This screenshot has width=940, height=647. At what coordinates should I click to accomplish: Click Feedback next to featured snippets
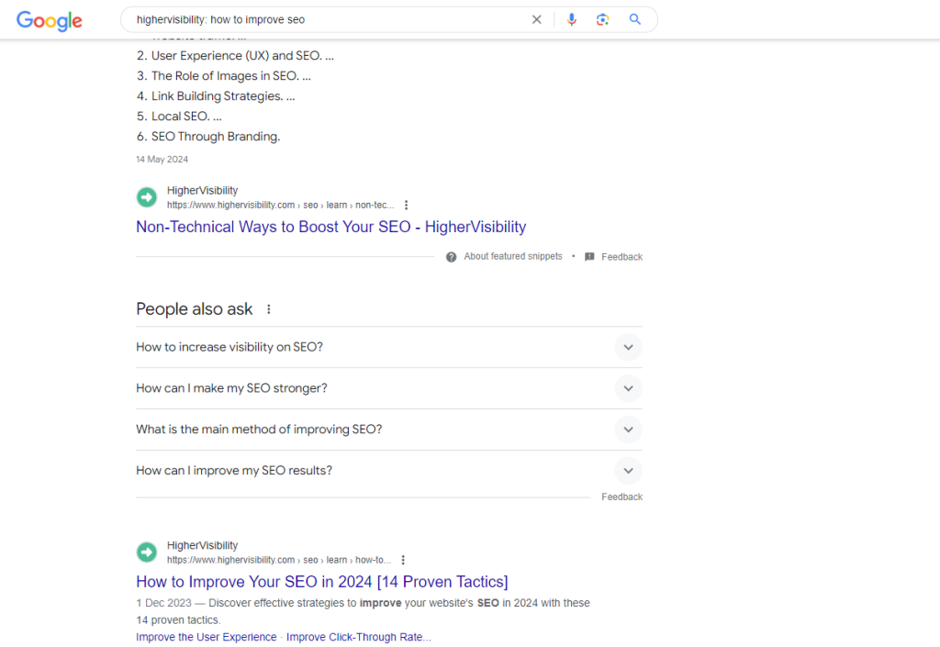pos(621,257)
